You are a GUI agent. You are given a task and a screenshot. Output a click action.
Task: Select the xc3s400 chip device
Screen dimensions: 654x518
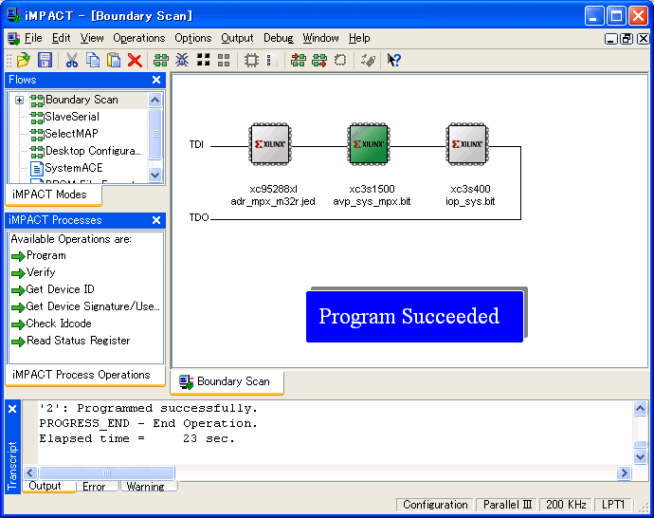pos(469,145)
